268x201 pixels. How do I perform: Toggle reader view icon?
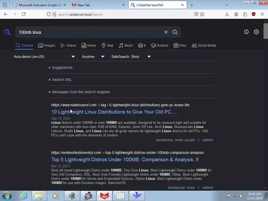[196, 14]
